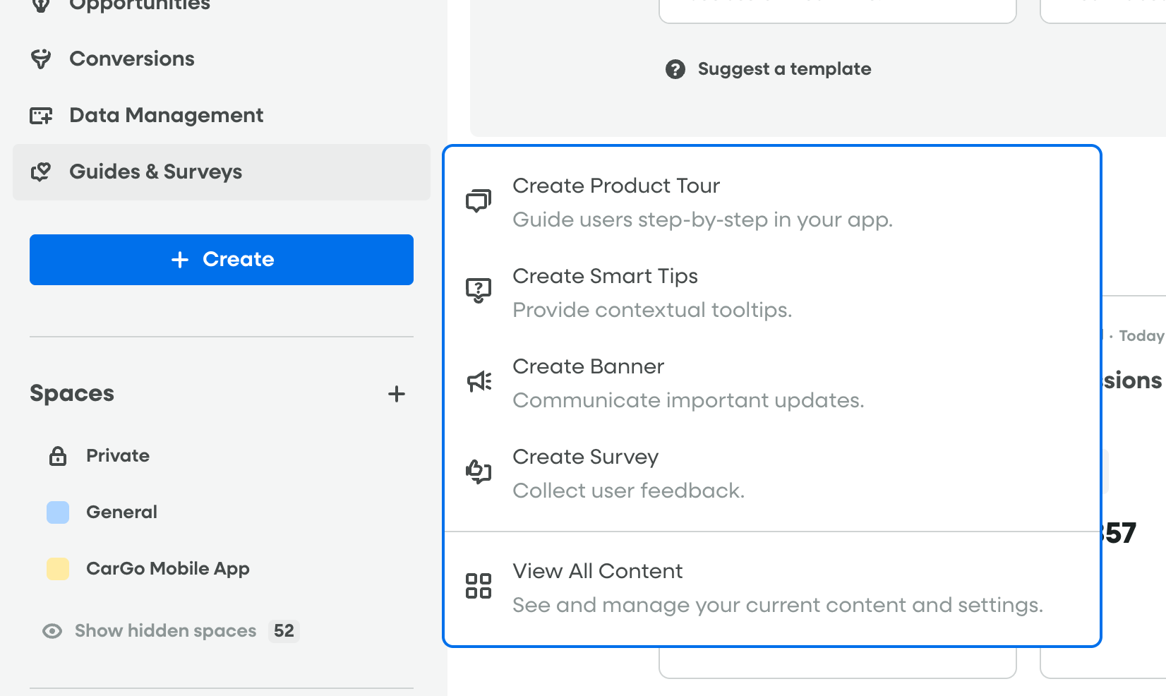Click the Data Management icon in sidebar

[x=41, y=116]
